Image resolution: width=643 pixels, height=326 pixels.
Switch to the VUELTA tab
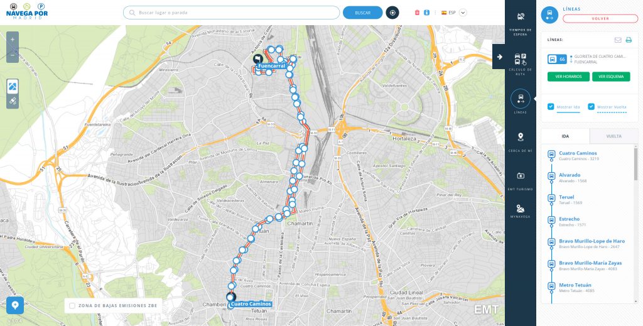pos(613,136)
